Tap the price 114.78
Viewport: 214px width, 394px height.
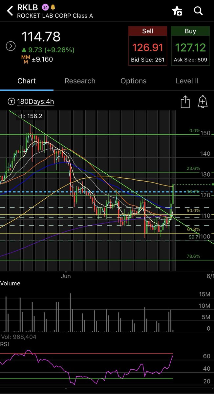click(x=41, y=37)
